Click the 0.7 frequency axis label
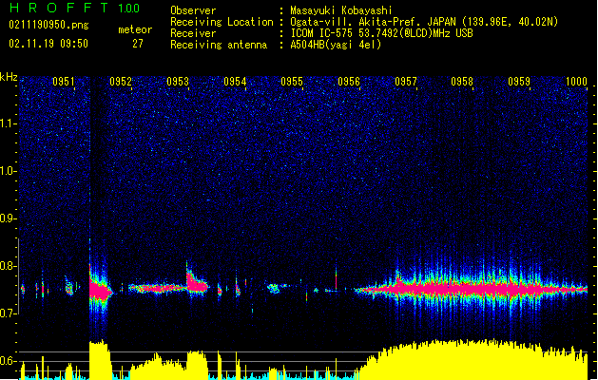This screenshot has width=598, height=380. click(x=9, y=313)
